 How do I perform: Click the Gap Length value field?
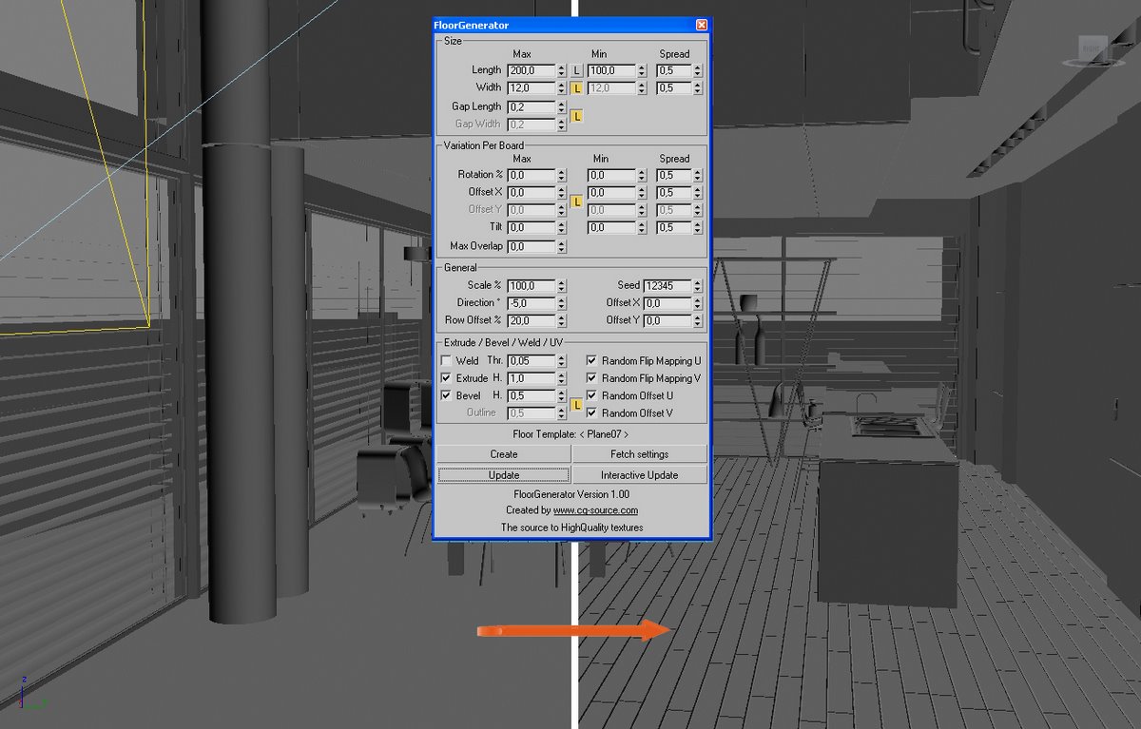pyautogui.click(x=532, y=107)
